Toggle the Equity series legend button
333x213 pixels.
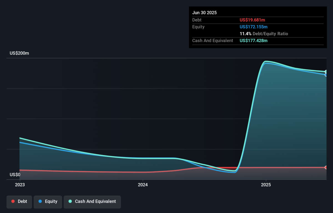48,202
